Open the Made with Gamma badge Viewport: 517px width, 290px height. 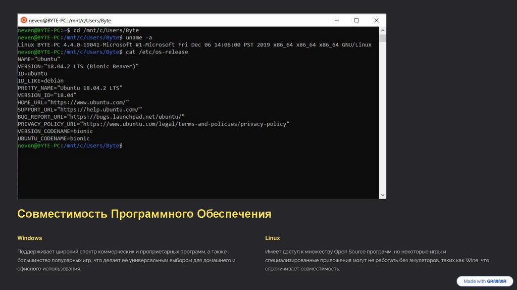(x=485, y=281)
